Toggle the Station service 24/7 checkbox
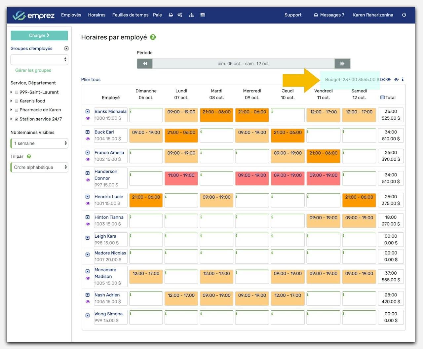The height and width of the screenshot is (349, 423). pyautogui.click(x=17, y=119)
